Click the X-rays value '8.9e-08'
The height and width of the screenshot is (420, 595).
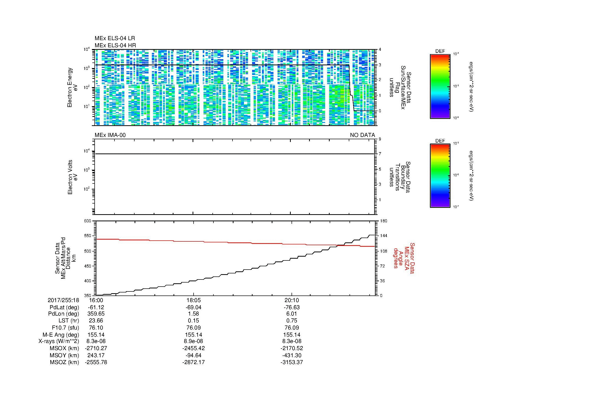pos(193,341)
